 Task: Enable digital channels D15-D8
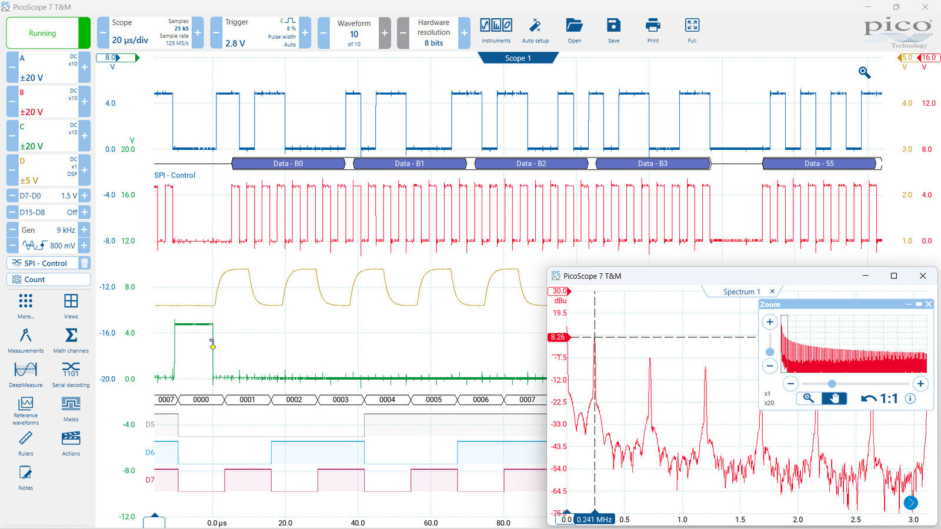[x=48, y=212]
